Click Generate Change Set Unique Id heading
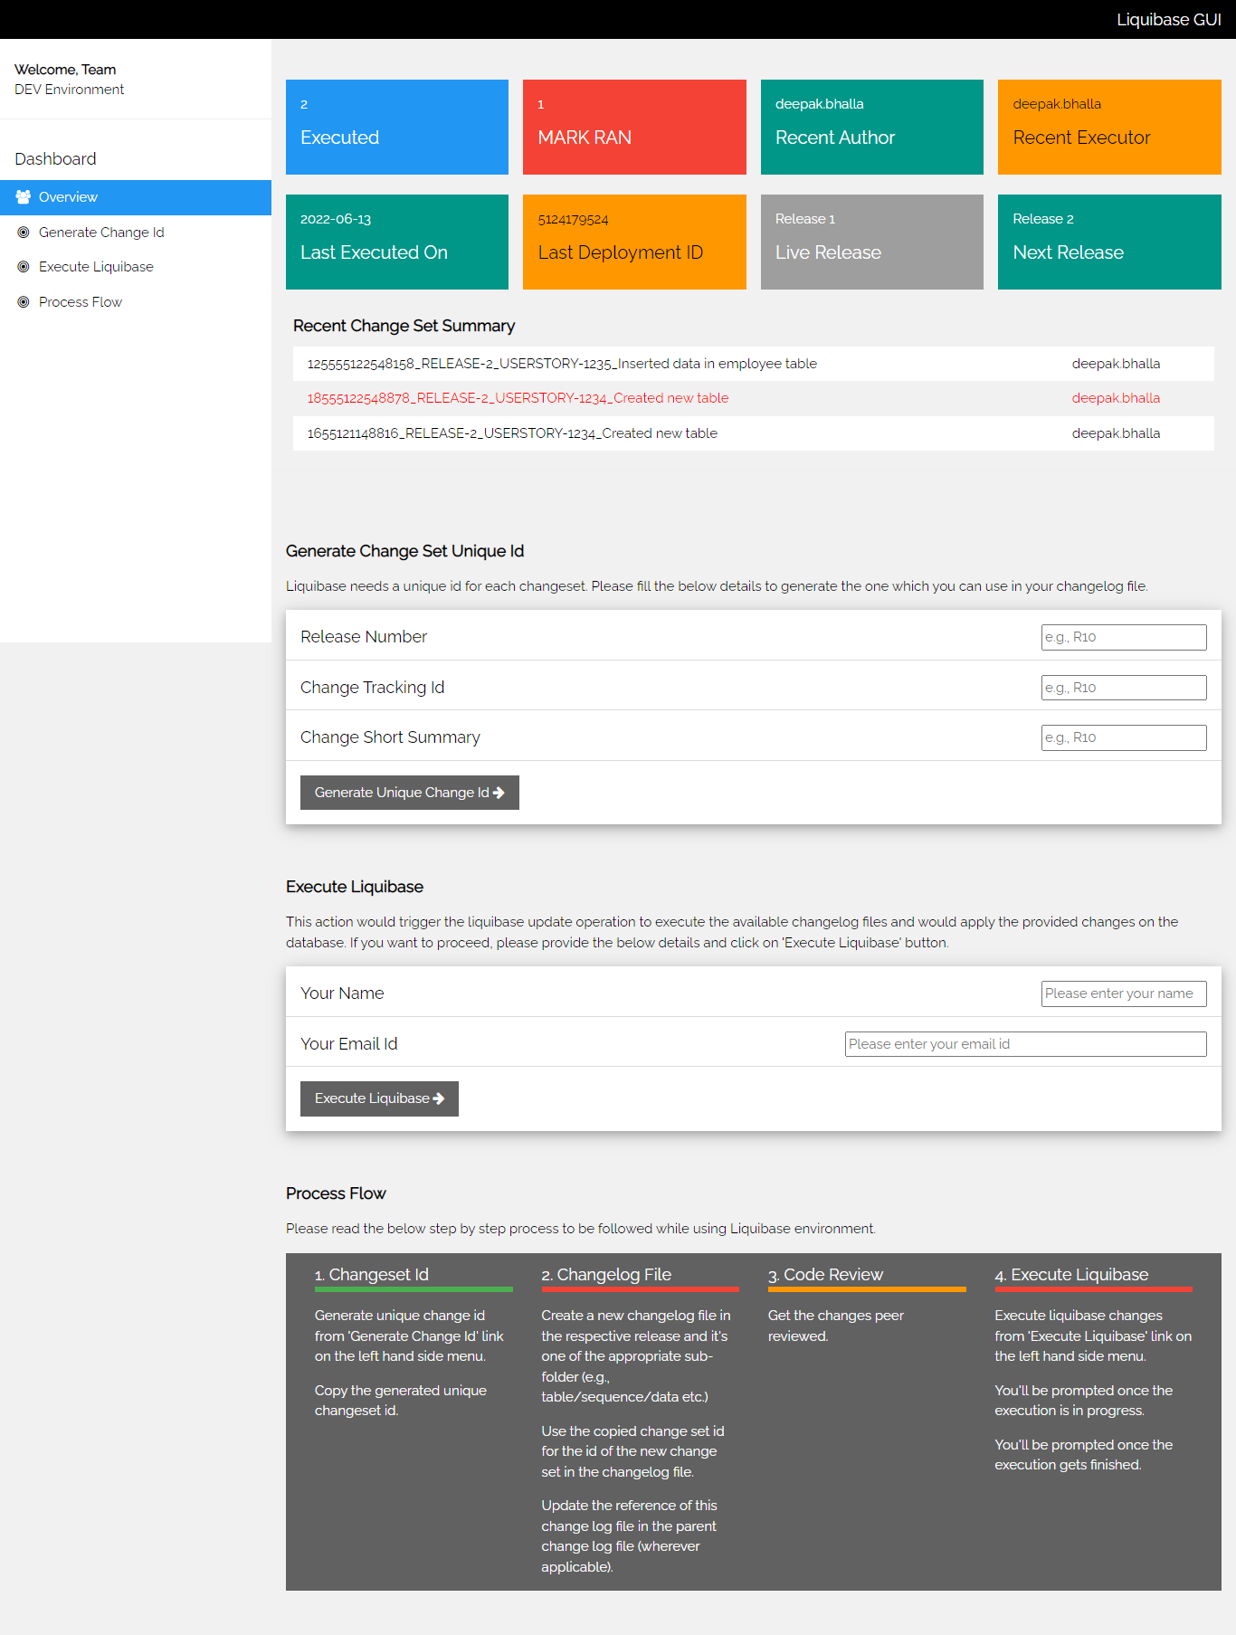 (404, 551)
